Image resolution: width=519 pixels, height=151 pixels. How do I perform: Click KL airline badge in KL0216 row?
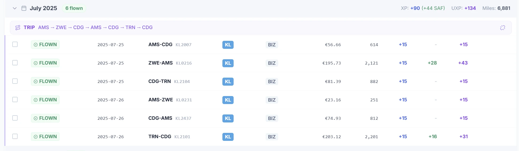click(228, 63)
